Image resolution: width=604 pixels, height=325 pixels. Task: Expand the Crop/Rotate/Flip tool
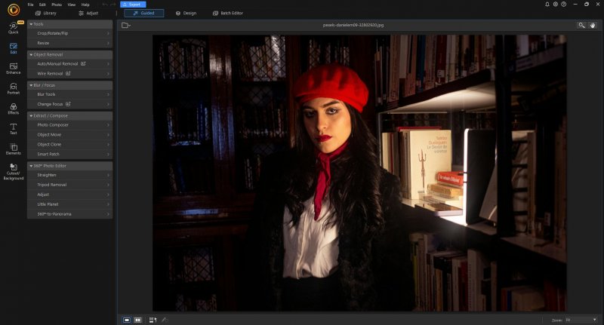(69, 33)
